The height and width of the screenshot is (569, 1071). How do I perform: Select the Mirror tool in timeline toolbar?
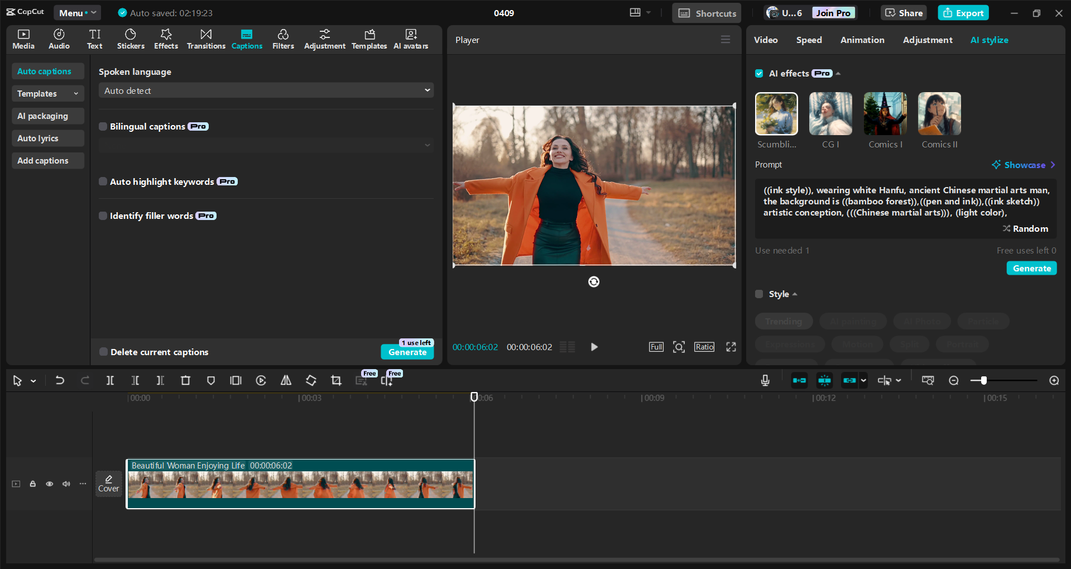(286, 380)
